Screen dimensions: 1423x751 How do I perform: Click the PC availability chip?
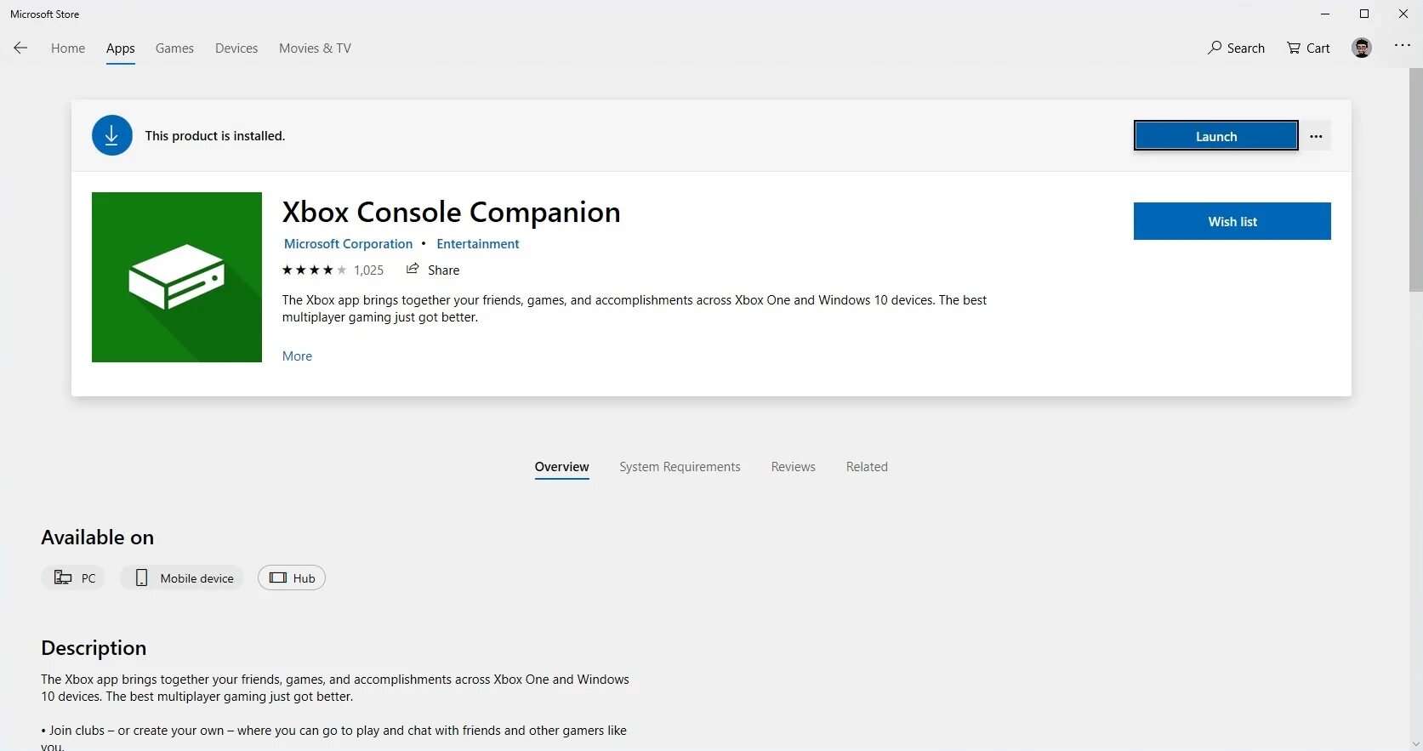73,577
